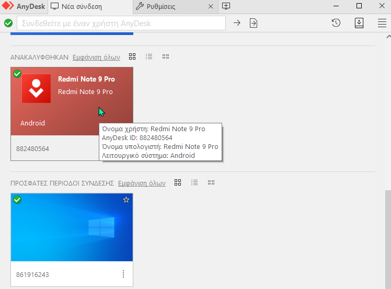Select the Windows desktop session thumbnail
Image resolution: width=391 pixels, height=289 pixels.
click(72, 227)
